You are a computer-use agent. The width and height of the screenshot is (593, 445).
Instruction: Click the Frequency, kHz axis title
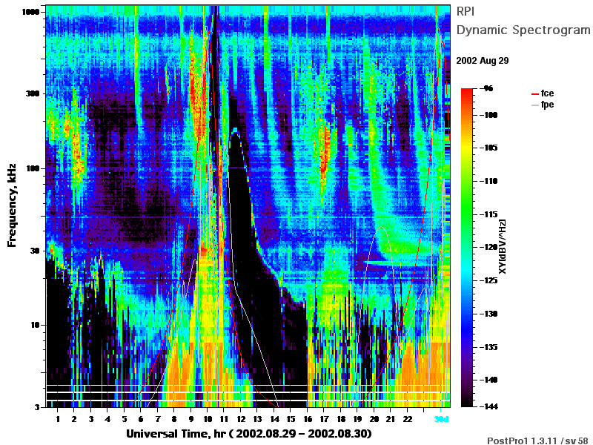coord(12,205)
